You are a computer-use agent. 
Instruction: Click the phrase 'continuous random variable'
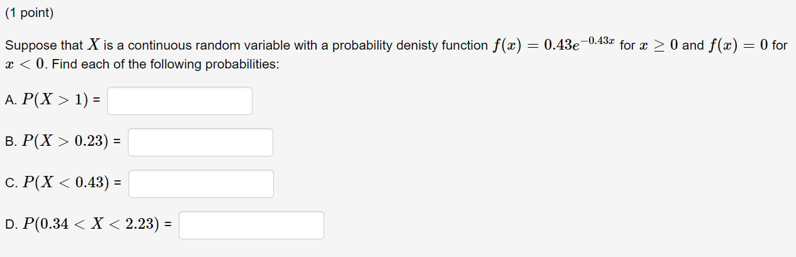click(185, 46)
